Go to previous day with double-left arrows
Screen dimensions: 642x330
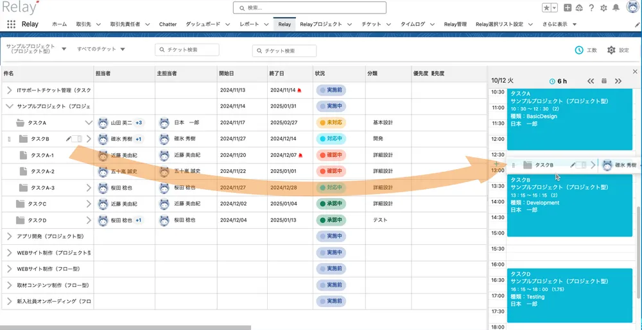591,81
